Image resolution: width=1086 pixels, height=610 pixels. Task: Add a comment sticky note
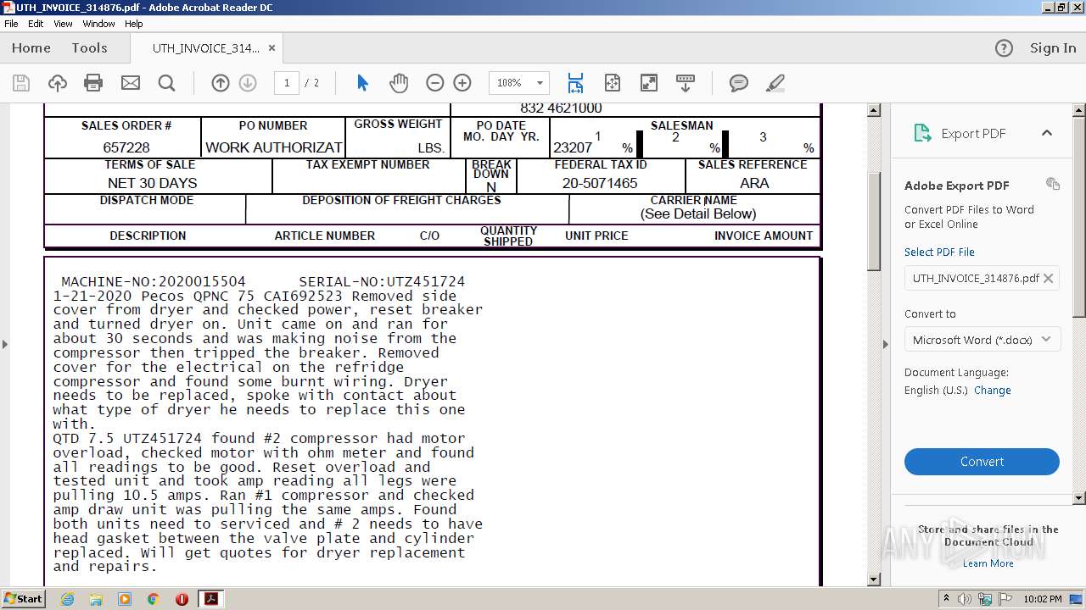tap(739, 83)
